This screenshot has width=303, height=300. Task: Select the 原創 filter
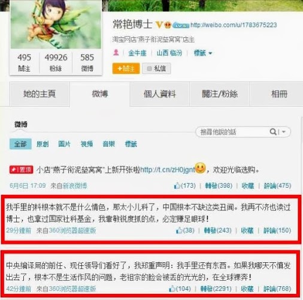click(x=43, y=144)
